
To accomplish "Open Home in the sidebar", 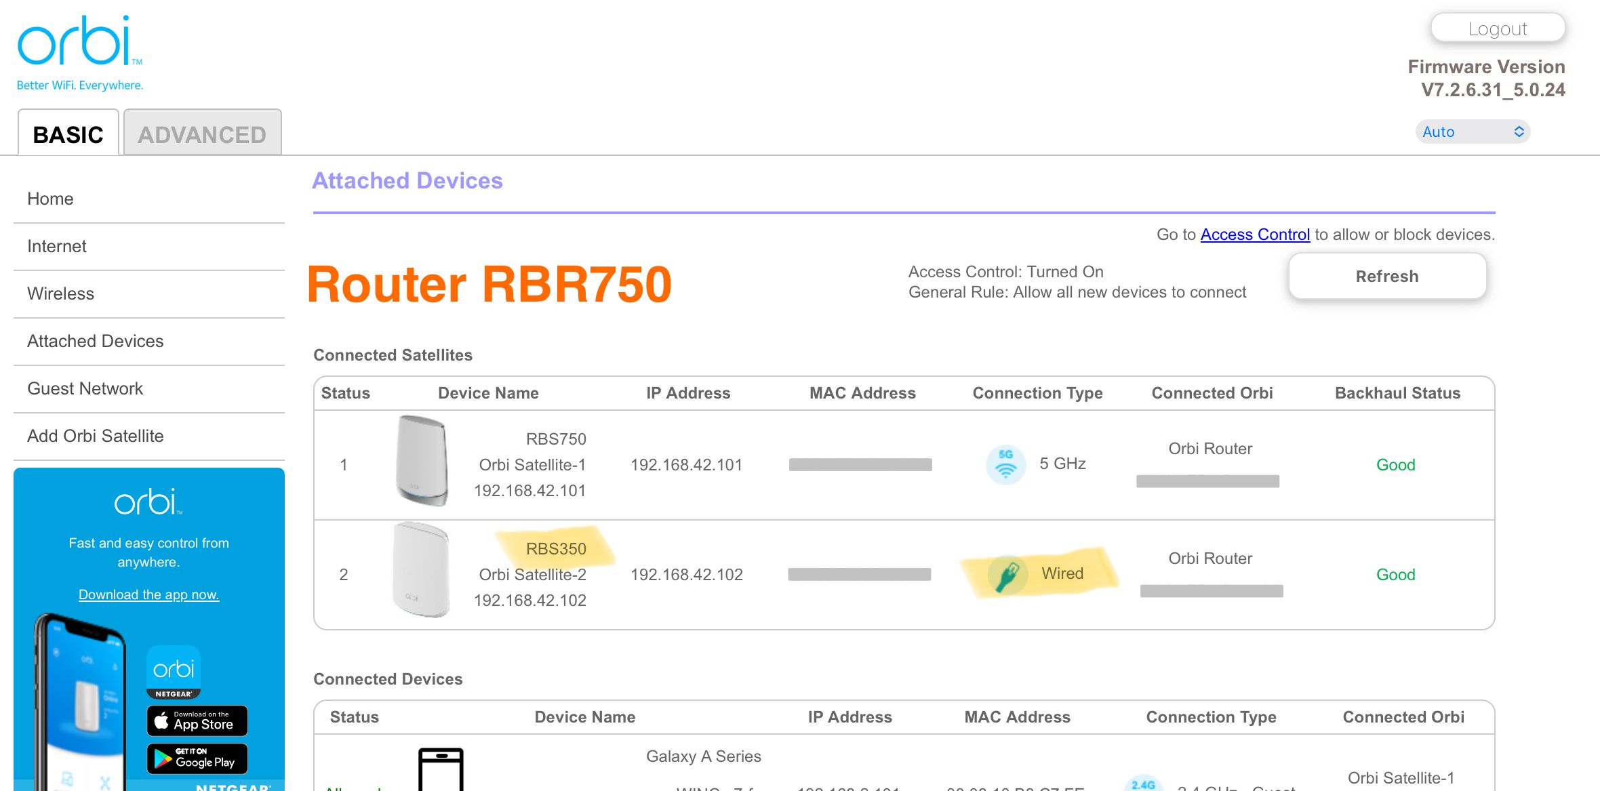I will (149, 199).
